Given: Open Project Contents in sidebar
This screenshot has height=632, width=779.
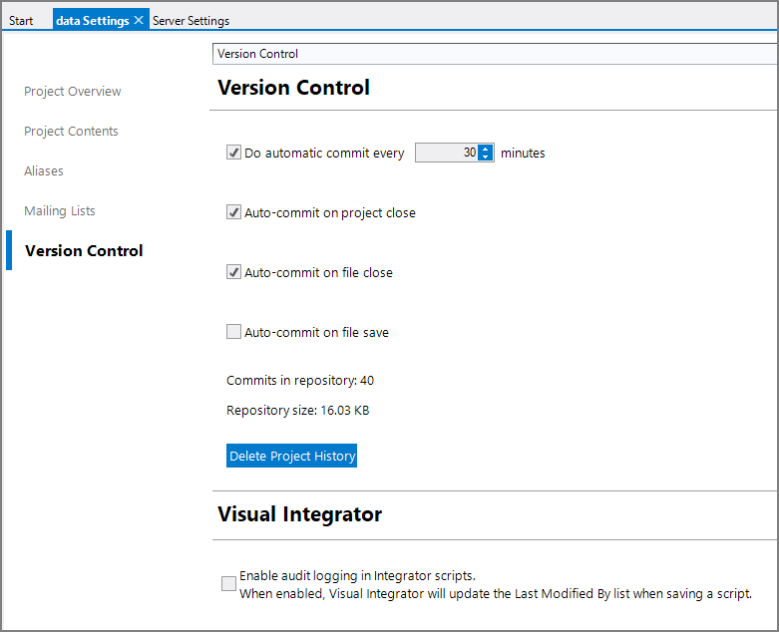Looking at the screenshot, I should tap(71, 131).
